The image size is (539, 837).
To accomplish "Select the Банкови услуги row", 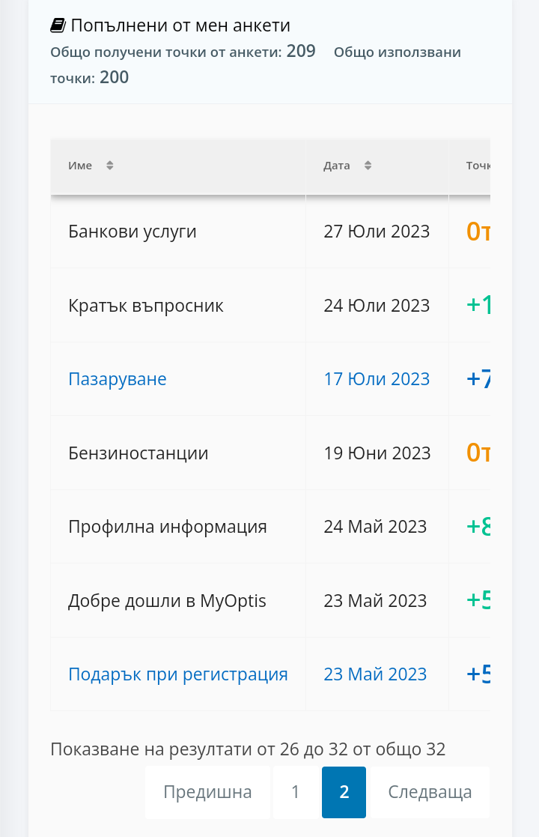I will click(133, 232).
